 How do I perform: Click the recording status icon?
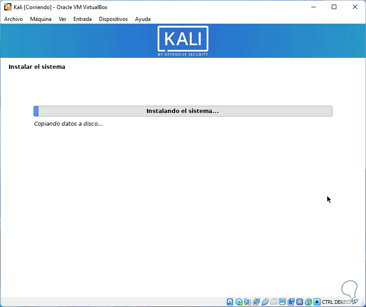[291, 302]
